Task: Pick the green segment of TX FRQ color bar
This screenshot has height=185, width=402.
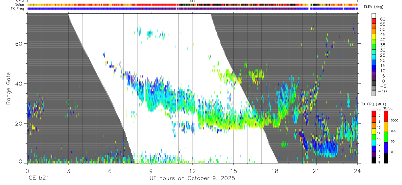Action: (374, 137)
